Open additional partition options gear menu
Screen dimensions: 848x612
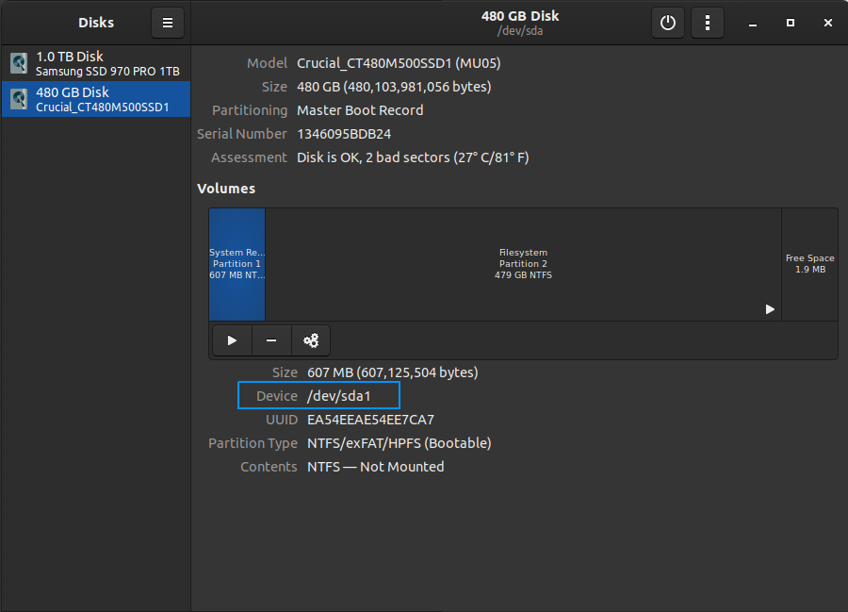click(x=311, y=340)
